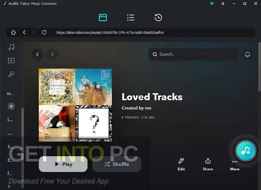The image size is (261, 190).
Task: Open notifications bell
Action: (x=247, y=54)
